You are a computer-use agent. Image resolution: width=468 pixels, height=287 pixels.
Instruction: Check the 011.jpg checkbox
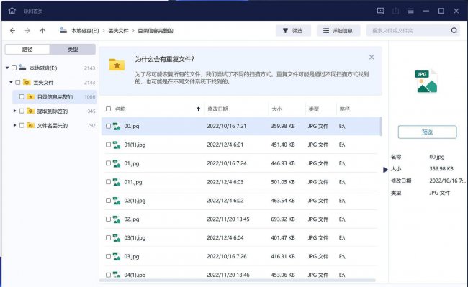click(108, 182)
